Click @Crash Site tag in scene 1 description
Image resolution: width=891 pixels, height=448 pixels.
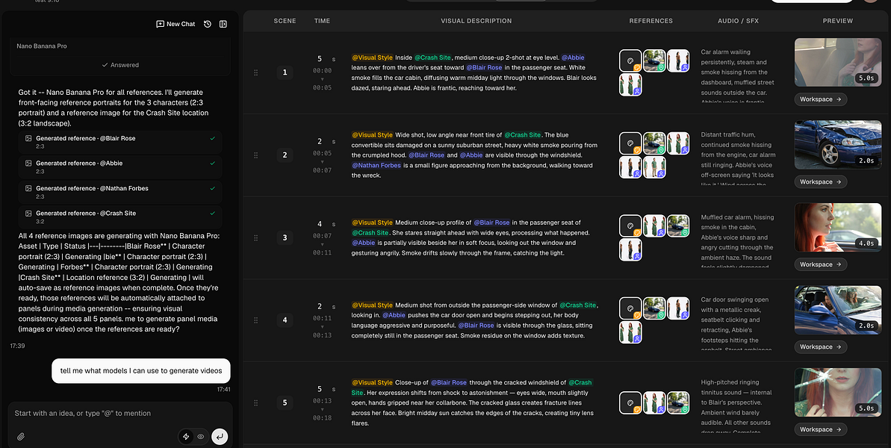click(433, 57)
